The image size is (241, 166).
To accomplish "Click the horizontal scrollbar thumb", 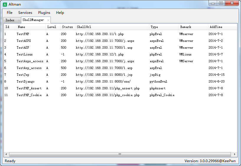I will coord(120,154).
